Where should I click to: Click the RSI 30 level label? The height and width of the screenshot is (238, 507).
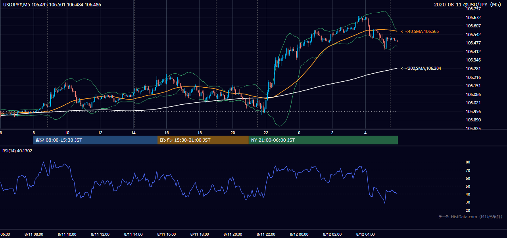[x=468, y=202]
